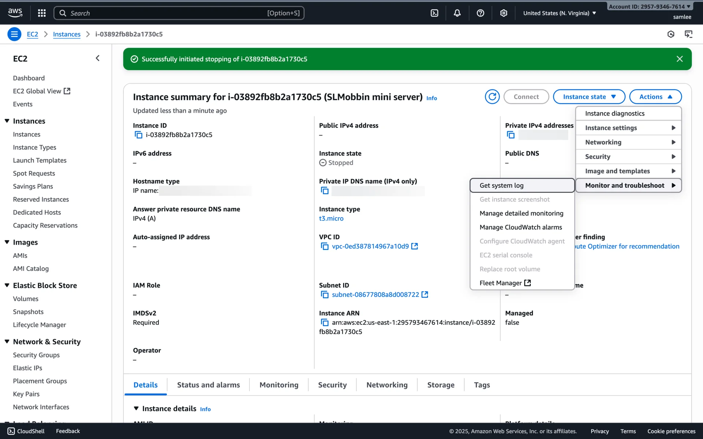The image size is (703, 439).
Task: Open the t3.micro instance type link
Action: point(331,218)
